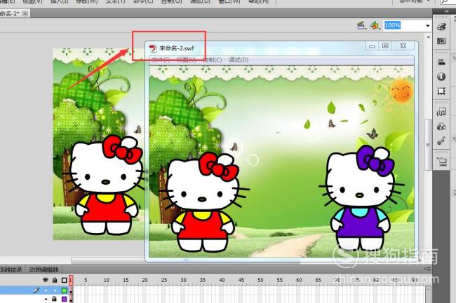Open the File menu in the swf window

click(x=161, y=59)
